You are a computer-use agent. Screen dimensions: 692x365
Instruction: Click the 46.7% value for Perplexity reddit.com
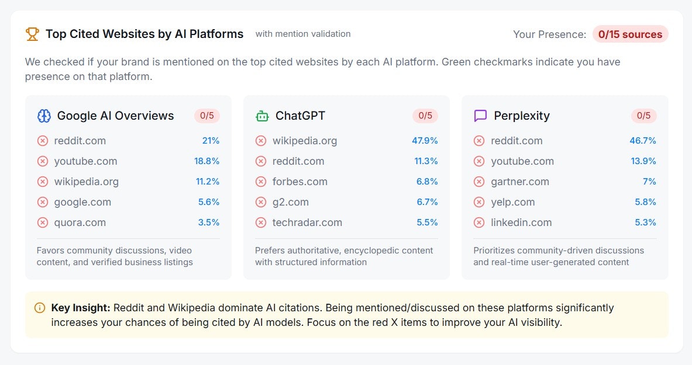click(x=642, y=141)
